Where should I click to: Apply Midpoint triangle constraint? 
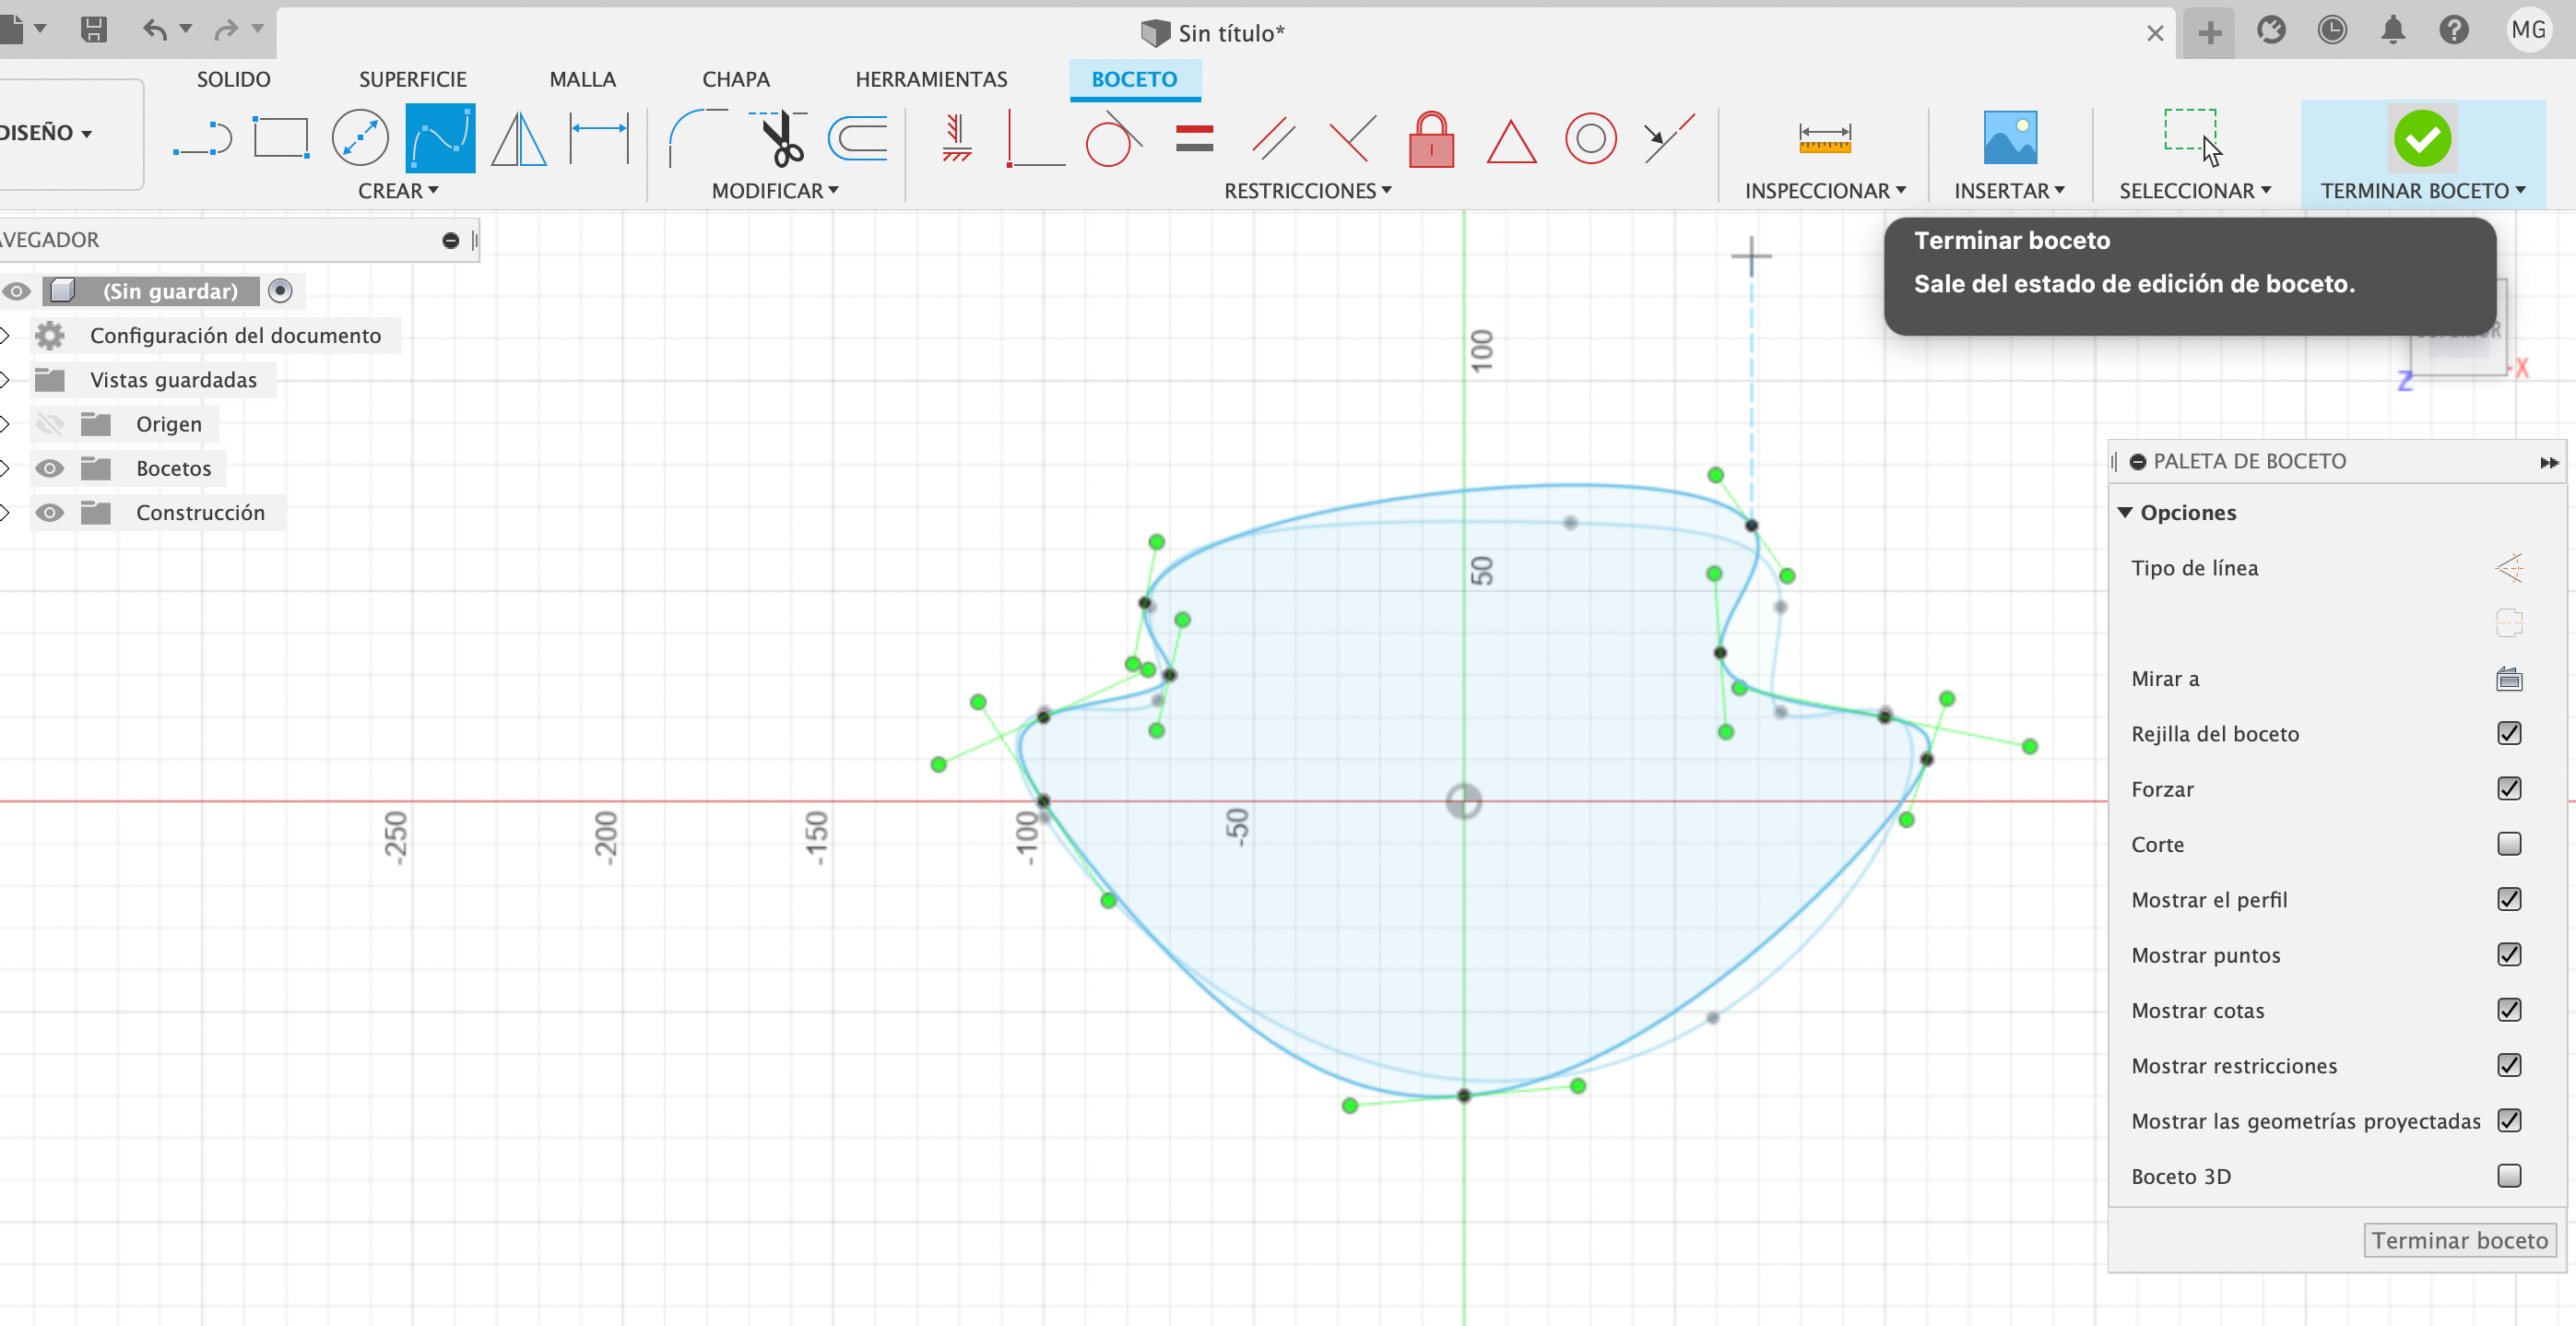(1511, 140)
